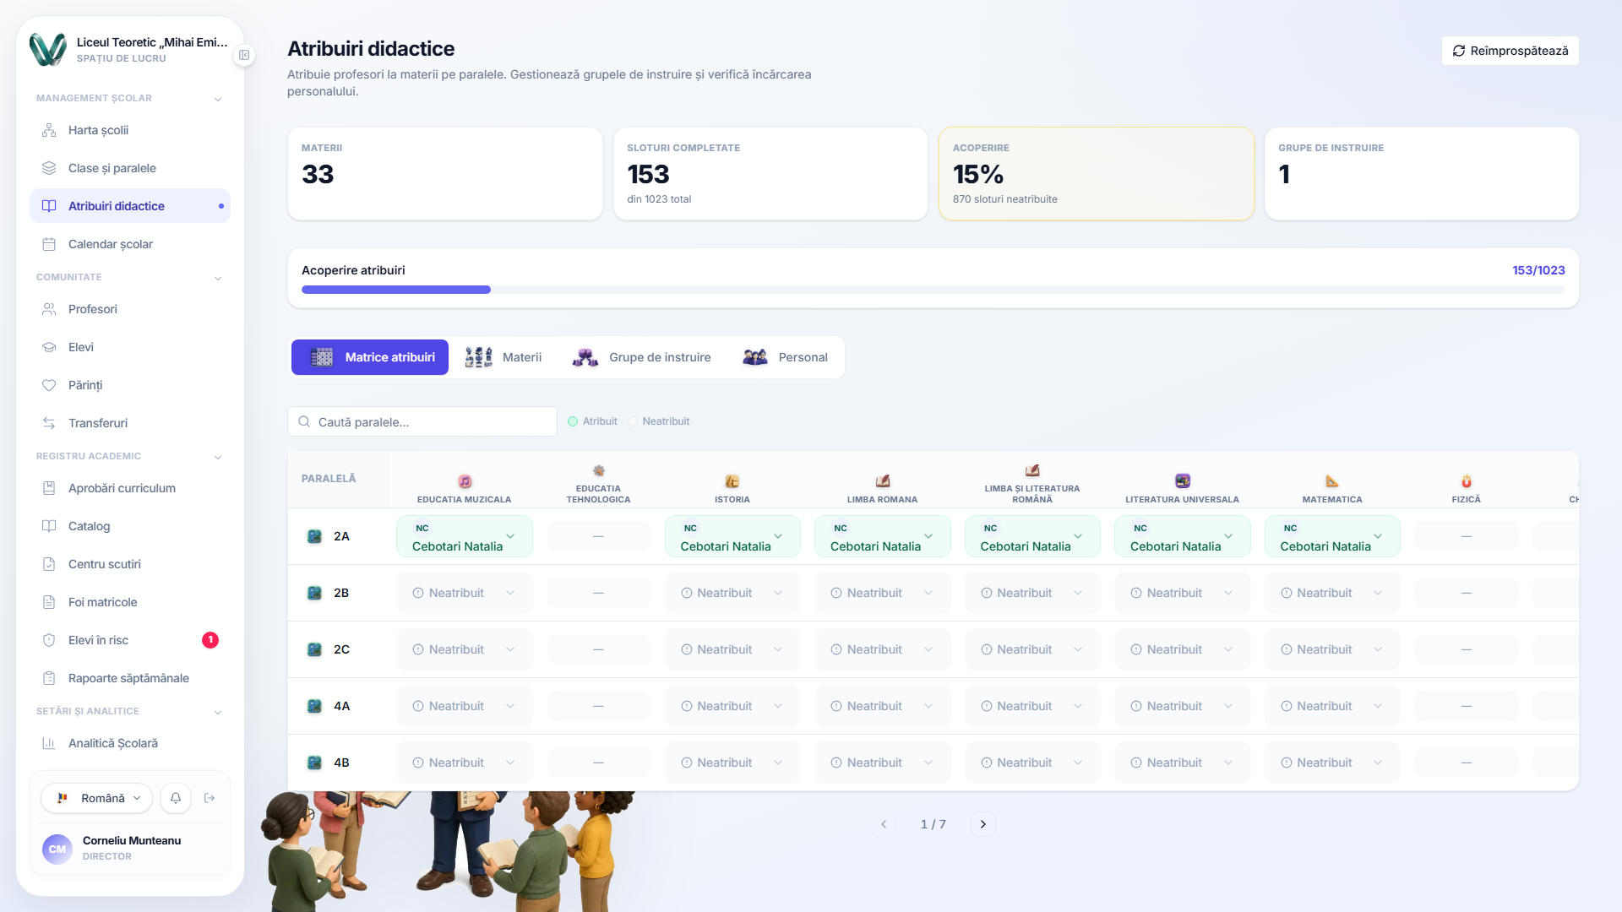Viewport: 1622px width, 912px height.
Task: Click the school logo icon
Action: (x=47, y=50)
